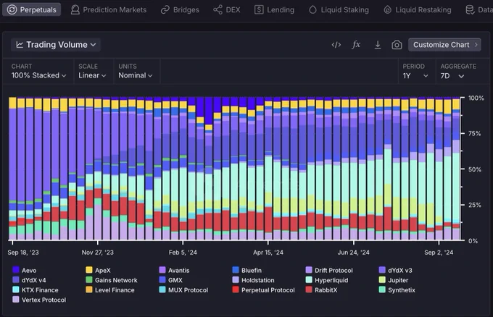Switch to the Liquid Restaking tab
Screen dimensions: 493x317
(417, 9)
